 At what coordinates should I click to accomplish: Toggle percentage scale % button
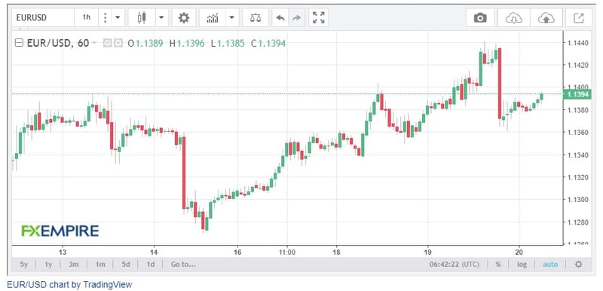point(498,265)
